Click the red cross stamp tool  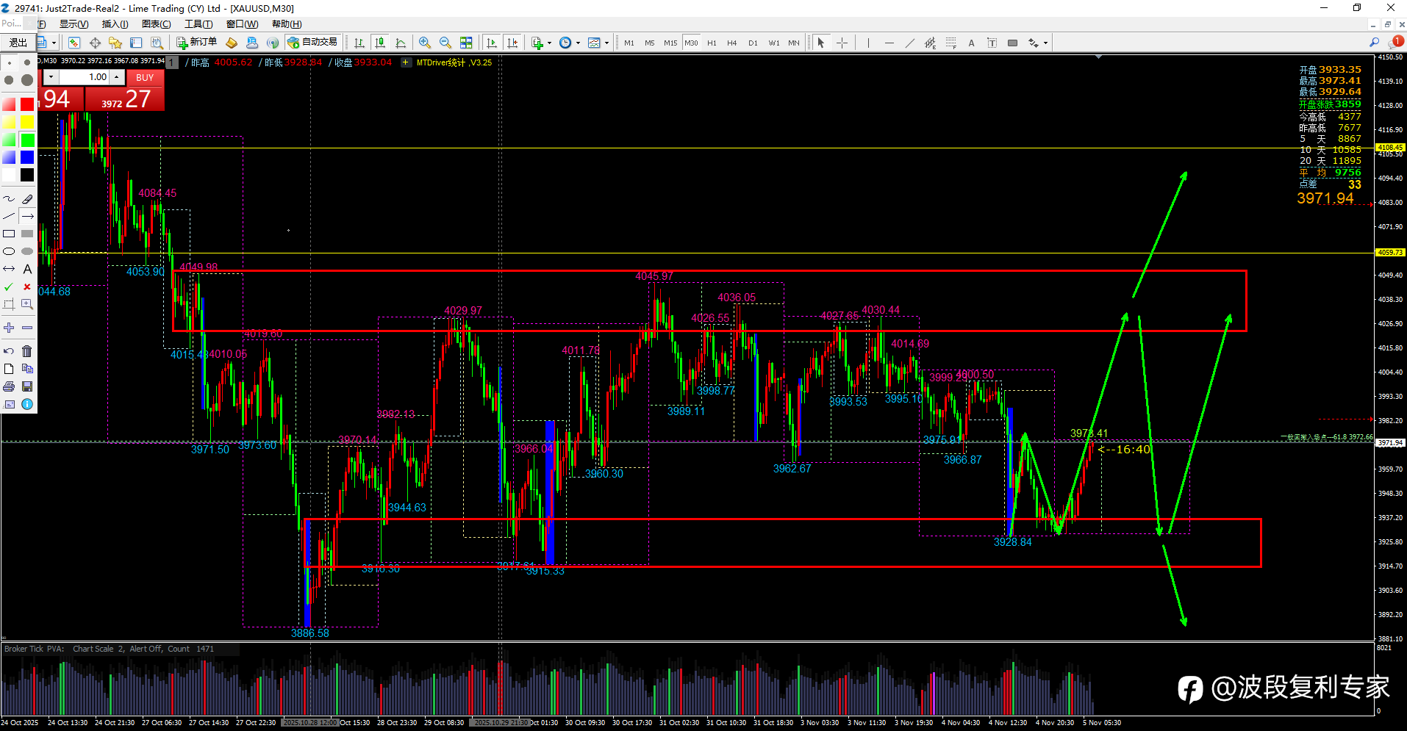27,287
